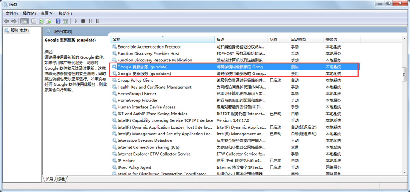
Task: Click the gear icon beside IPsec Policy Agent
Action: tap(114, 167)
